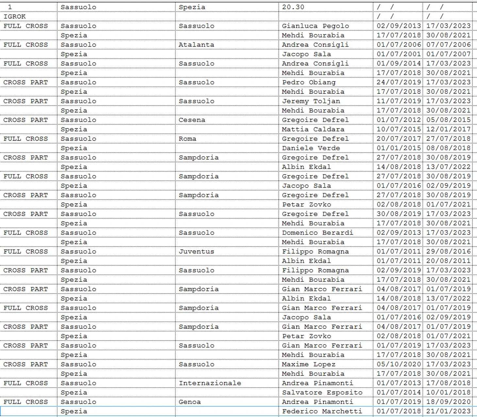
Task: Select the "Internazionale" club cell
Action: (210, 383)
